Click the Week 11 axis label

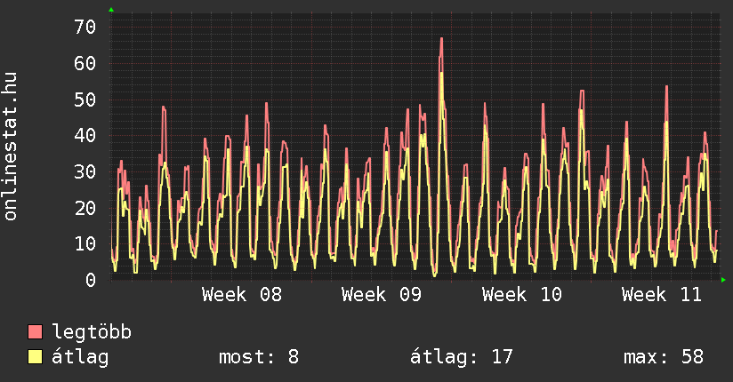pos(662,295)
